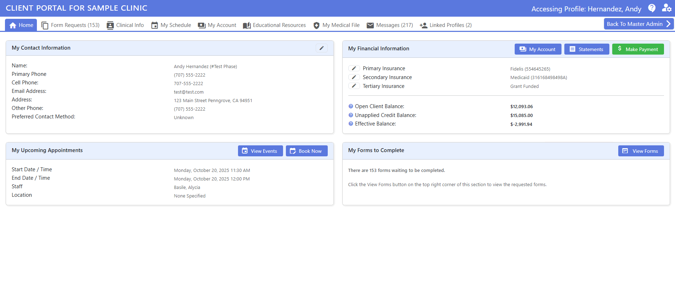Screen dimensions: 675x290
Task: Open user settings gear icon in header
Action: [666, 8]
